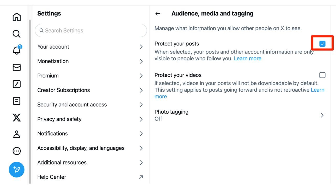
Task: Open the Explore search icon in sidebar
Action: [17, 34]
